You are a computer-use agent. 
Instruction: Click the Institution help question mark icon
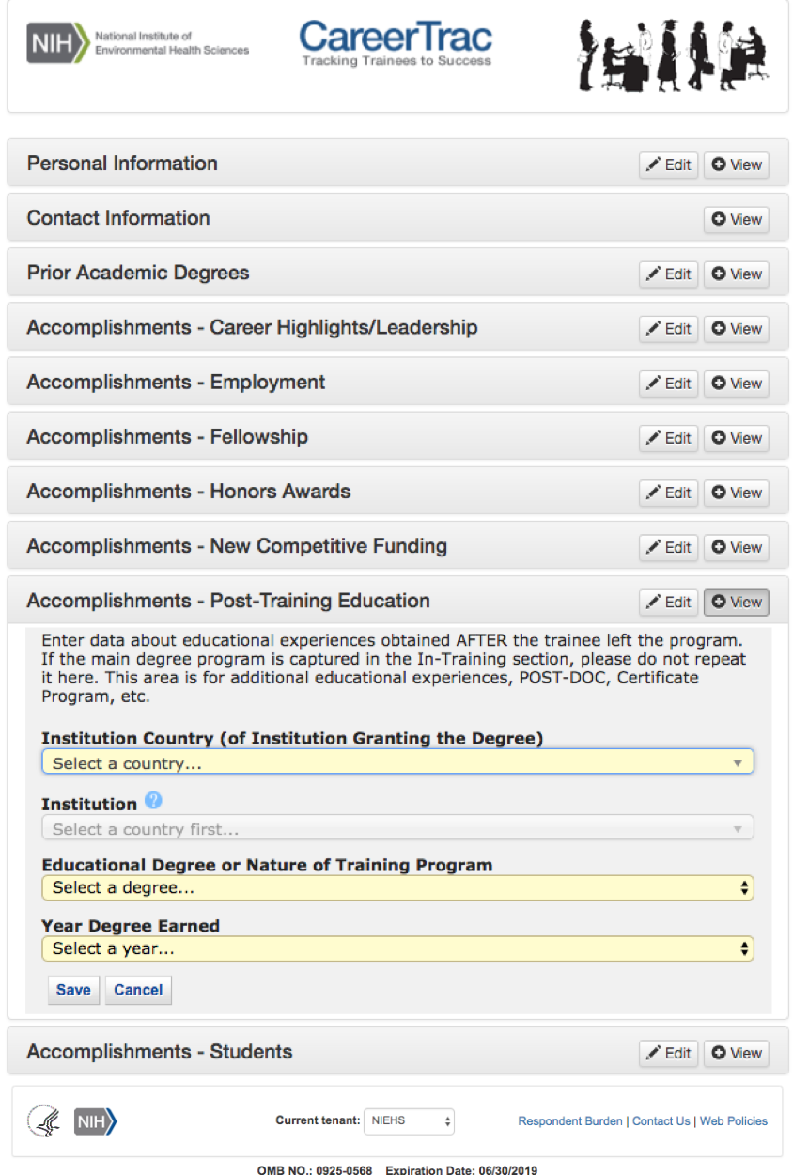(x=153, y=801)
